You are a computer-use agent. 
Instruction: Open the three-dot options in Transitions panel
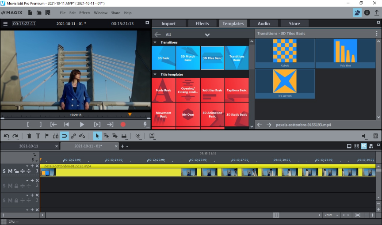[x=377, y=33]
